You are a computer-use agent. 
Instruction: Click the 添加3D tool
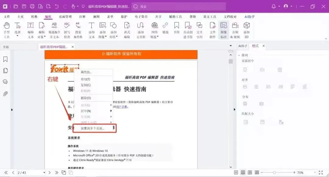[246, 30]
